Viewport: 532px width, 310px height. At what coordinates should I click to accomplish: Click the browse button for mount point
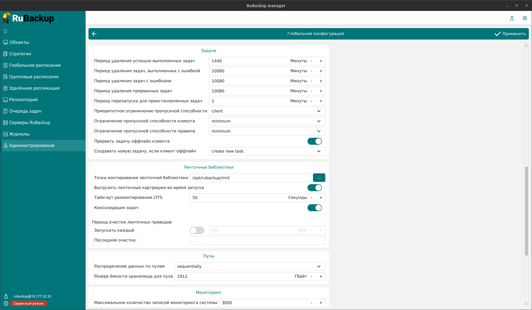click(x=319, y=178)
